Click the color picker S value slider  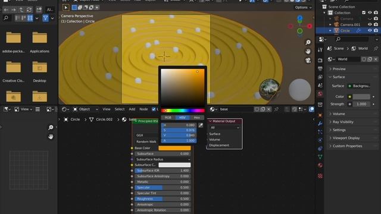click(x=179, y=130)
